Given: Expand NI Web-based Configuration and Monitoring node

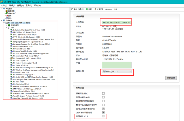Looking at the screenshot, I should point(9,68).
